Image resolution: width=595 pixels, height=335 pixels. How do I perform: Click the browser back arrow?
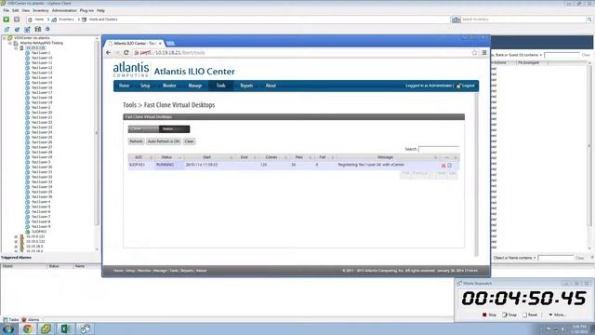tap(109, 53)
